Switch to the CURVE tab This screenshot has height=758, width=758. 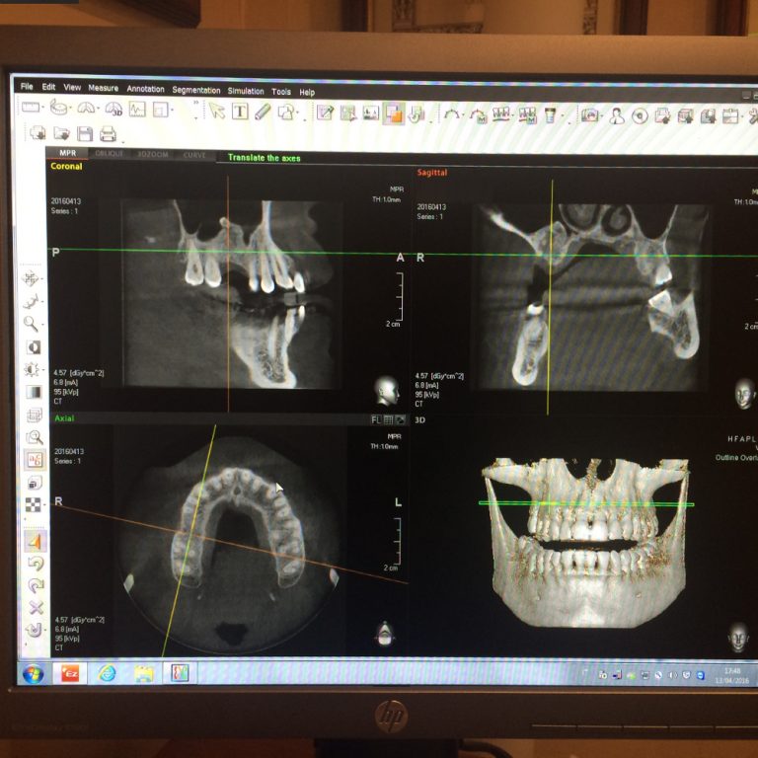coord(194,155)
